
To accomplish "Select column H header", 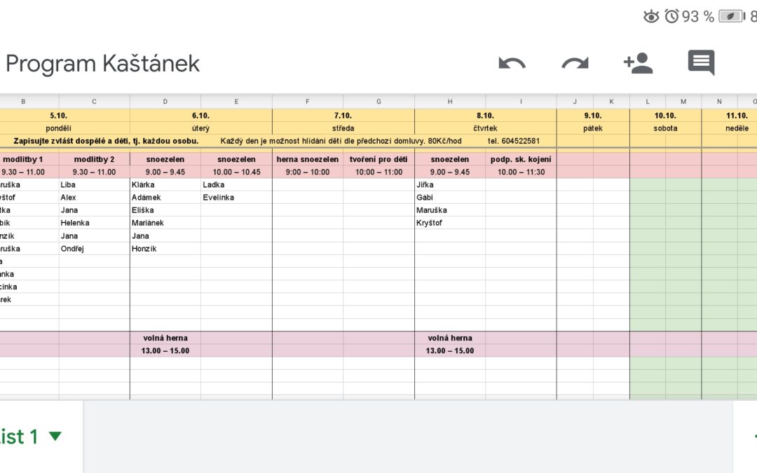I will (x=450, y=102).
